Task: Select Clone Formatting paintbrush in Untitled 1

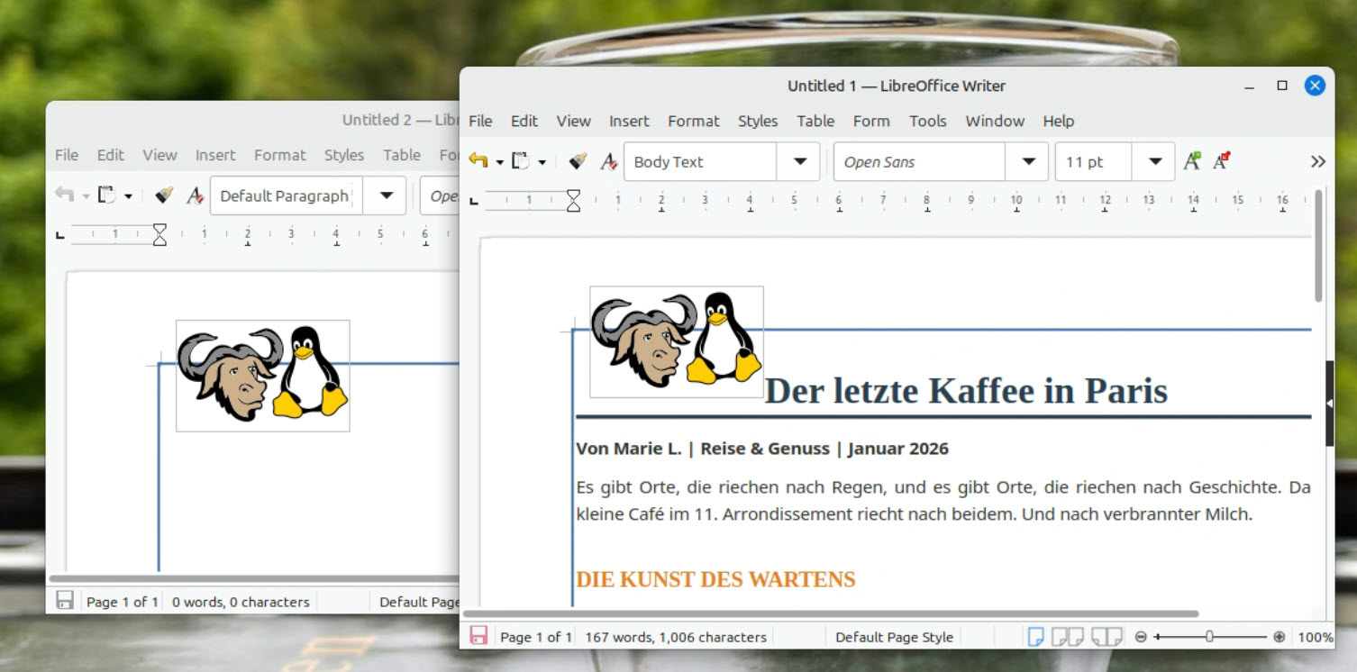Action: coord(578,161)
